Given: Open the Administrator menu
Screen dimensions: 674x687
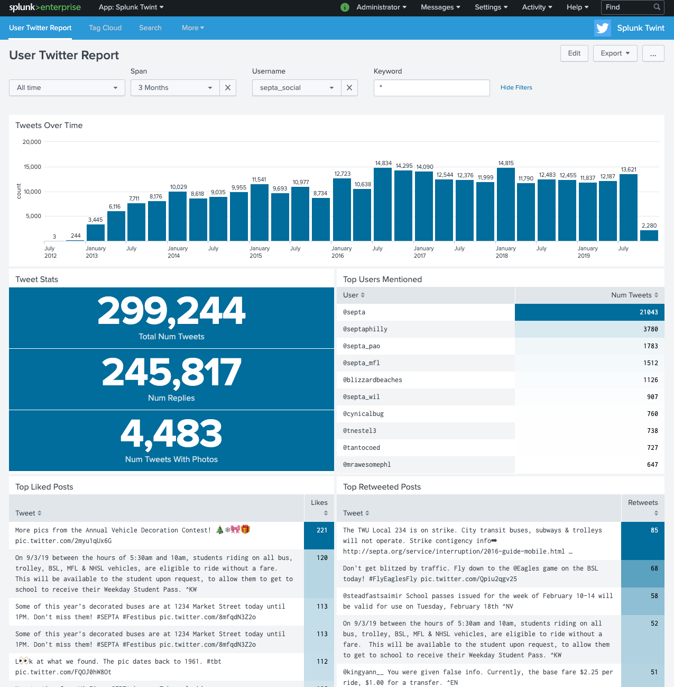Looking at the screenshot, I should (382, 7).
